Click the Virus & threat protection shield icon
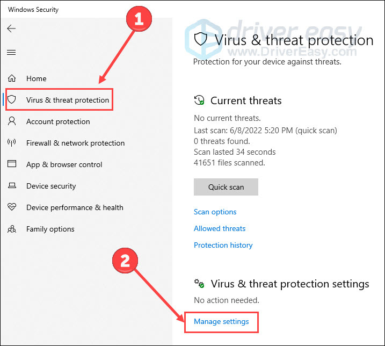The height and width of the screenshot is (346, 385). [x=12, y=100]
